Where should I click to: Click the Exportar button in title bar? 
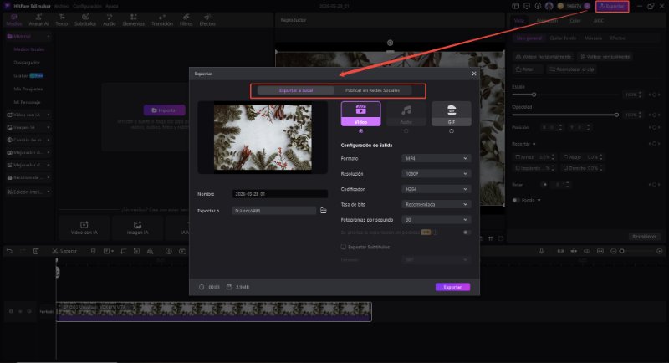click(x=612, y=6)
